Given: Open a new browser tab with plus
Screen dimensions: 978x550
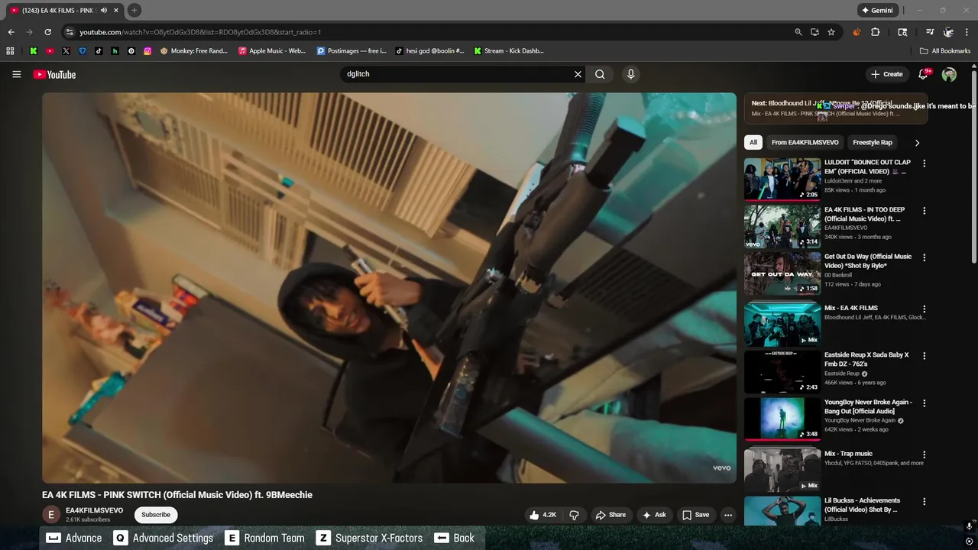Looking at the screenshot, I should pyautogui.click(x=134, y=10).
